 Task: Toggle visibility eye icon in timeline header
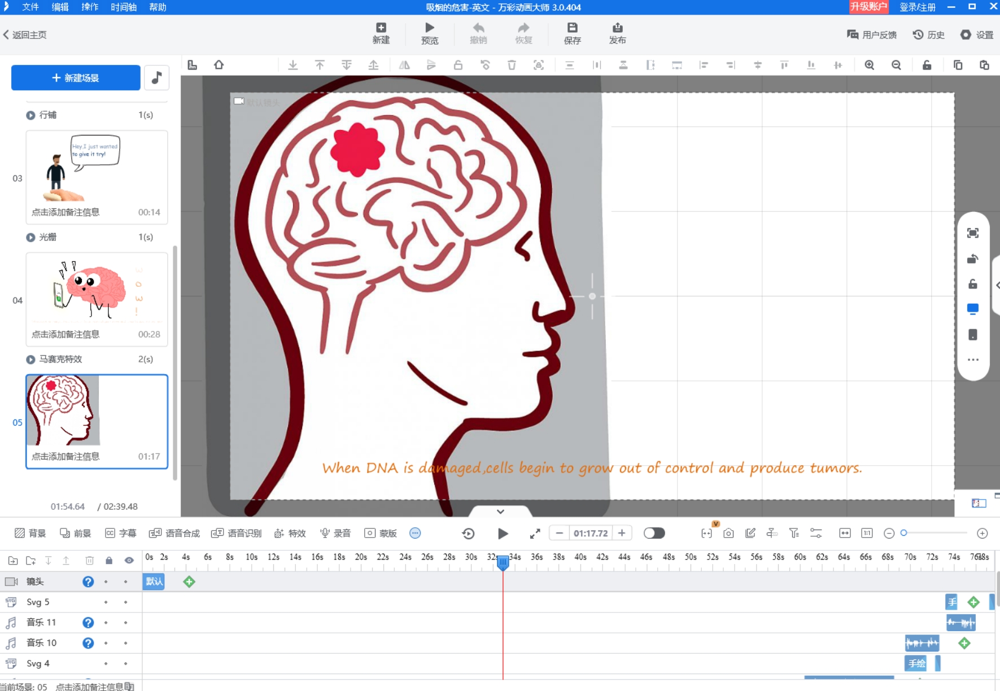(x=129, y=561)
